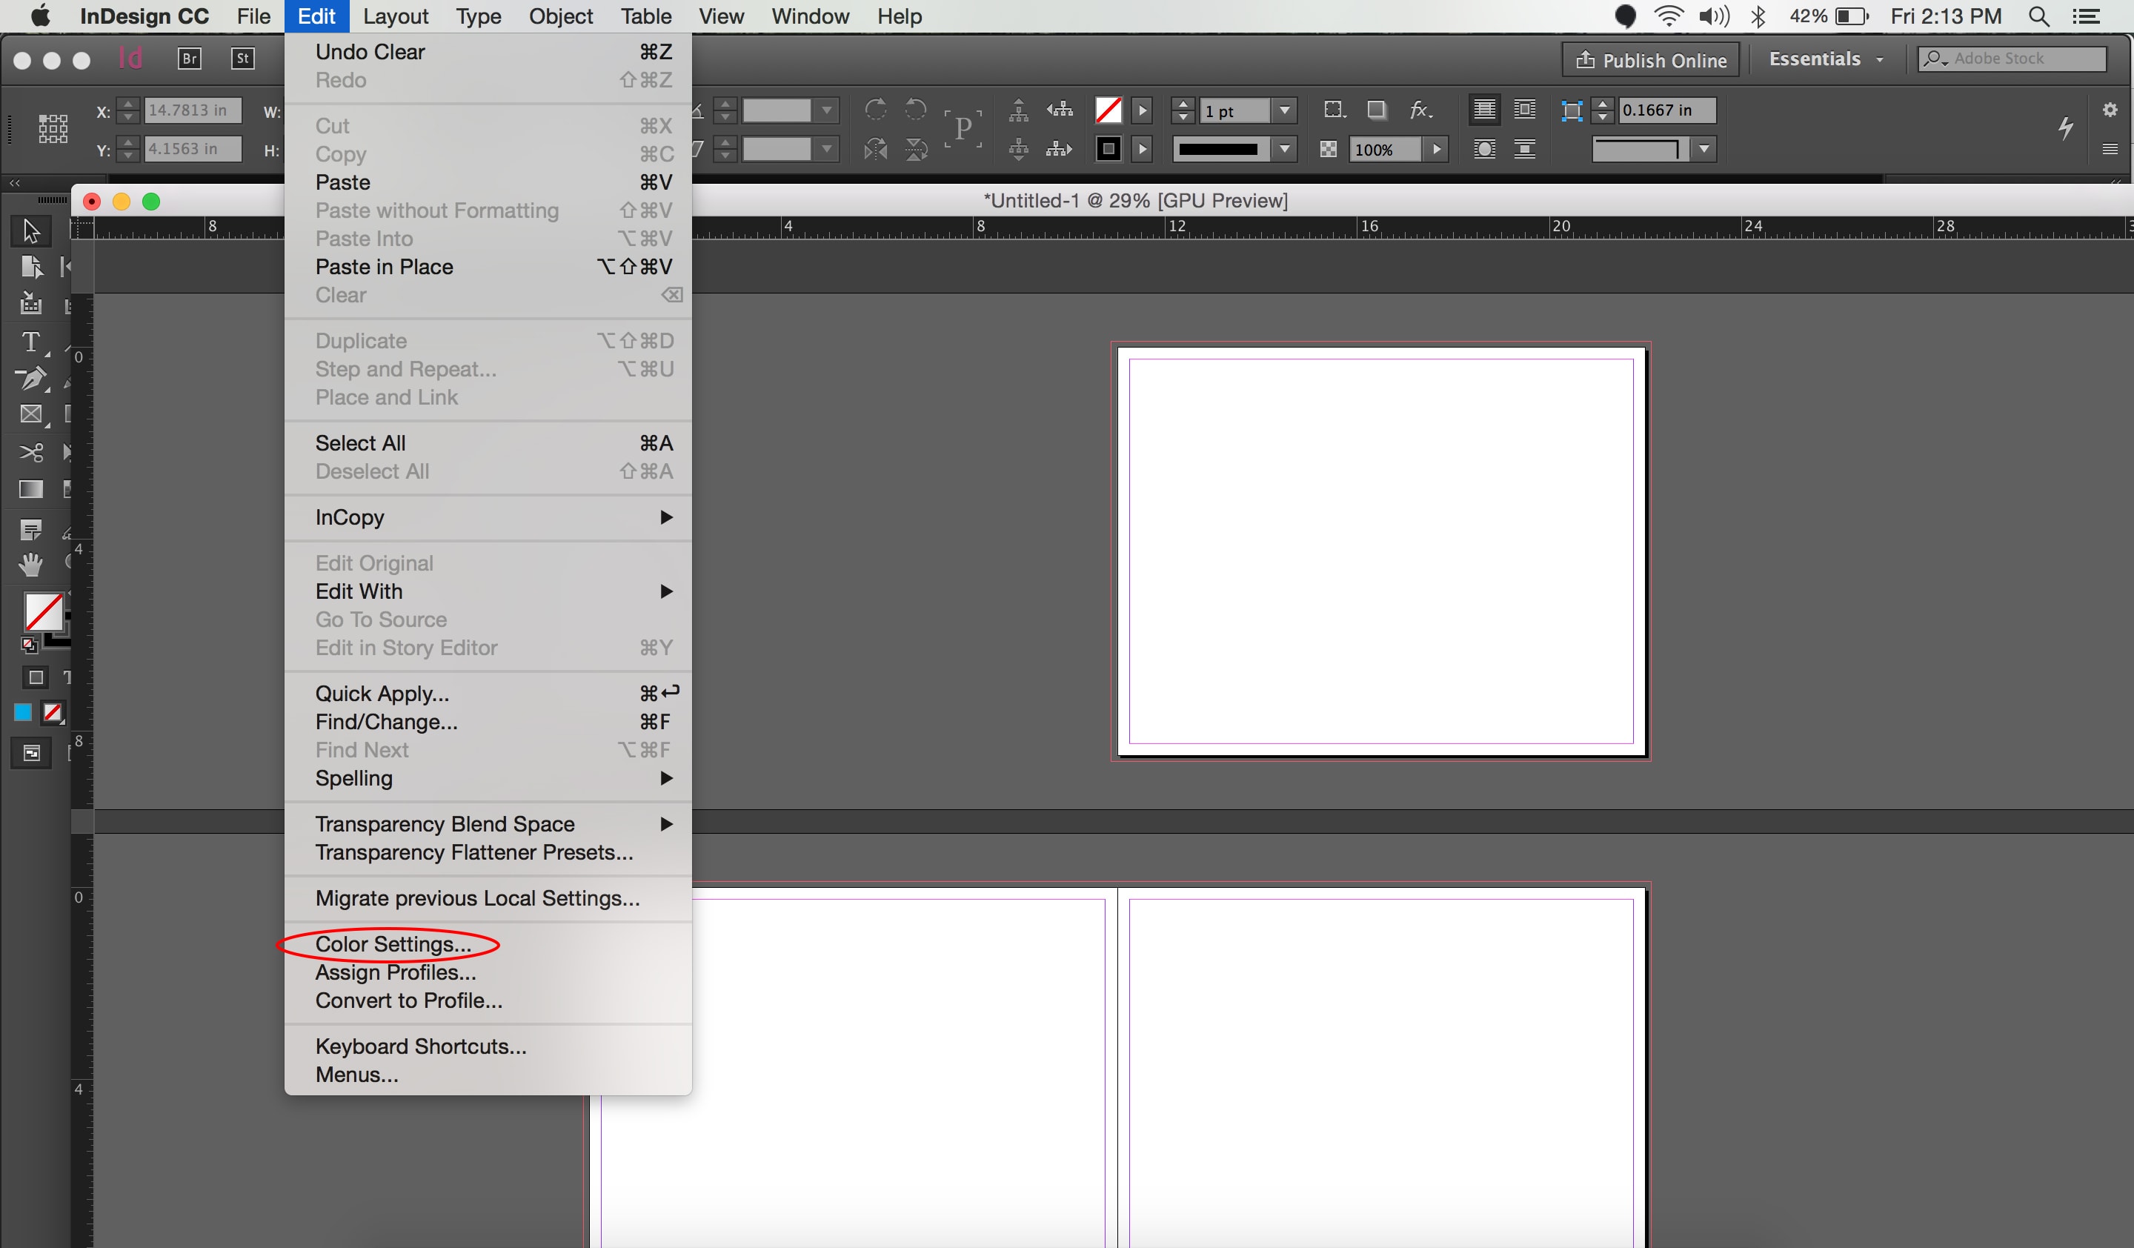This screenshot has height=1248, width=2134.
Task: Enable wrap around bounding box
Action: 1524,110
